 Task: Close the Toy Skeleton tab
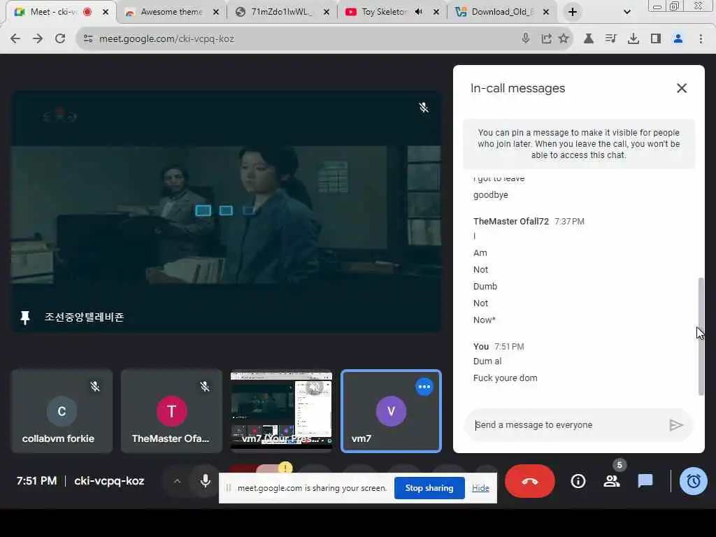coord(436,12)
